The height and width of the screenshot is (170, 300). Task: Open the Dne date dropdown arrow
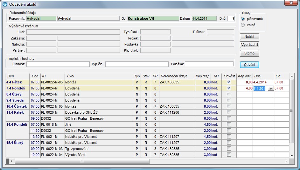(x=271, y=89)
